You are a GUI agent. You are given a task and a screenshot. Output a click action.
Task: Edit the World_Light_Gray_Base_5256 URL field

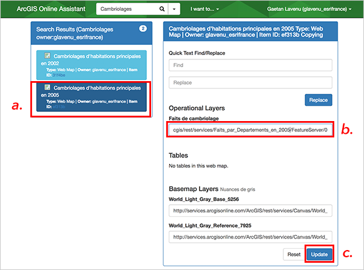[x=251, y=211]
